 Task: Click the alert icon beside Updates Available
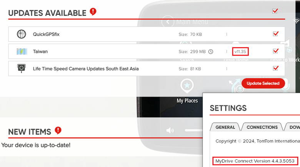click(x=93, y=11)
